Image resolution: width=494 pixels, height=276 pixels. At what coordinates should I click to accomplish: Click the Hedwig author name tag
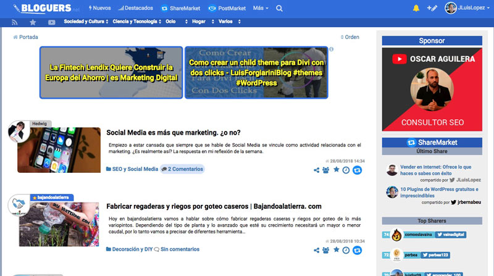pos(40,124)
